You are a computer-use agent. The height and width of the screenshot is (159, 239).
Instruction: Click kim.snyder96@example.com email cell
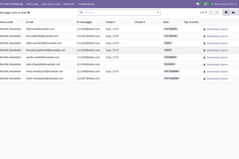42,36
